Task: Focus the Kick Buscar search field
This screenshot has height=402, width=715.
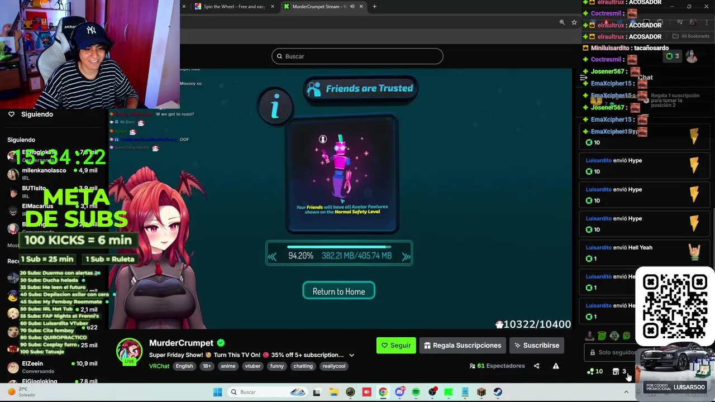Action: click(x=357, y=56)
